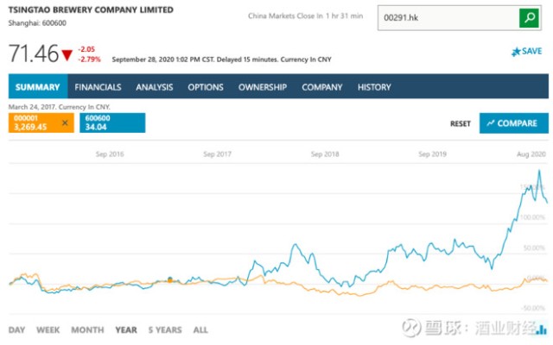This screenshot has height=345, width=553.
Task: Set chart range to MONTH
Action: coord(87,329)
